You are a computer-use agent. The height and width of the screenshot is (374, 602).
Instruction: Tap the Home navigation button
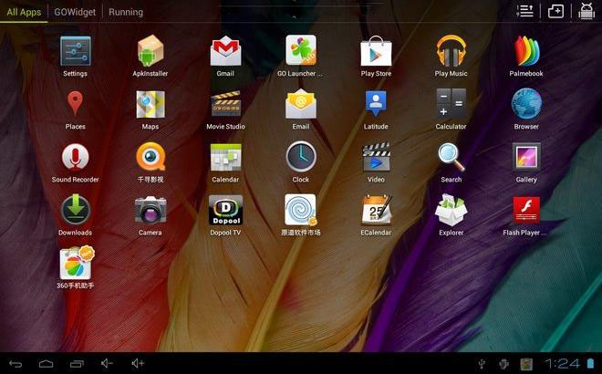46,363
